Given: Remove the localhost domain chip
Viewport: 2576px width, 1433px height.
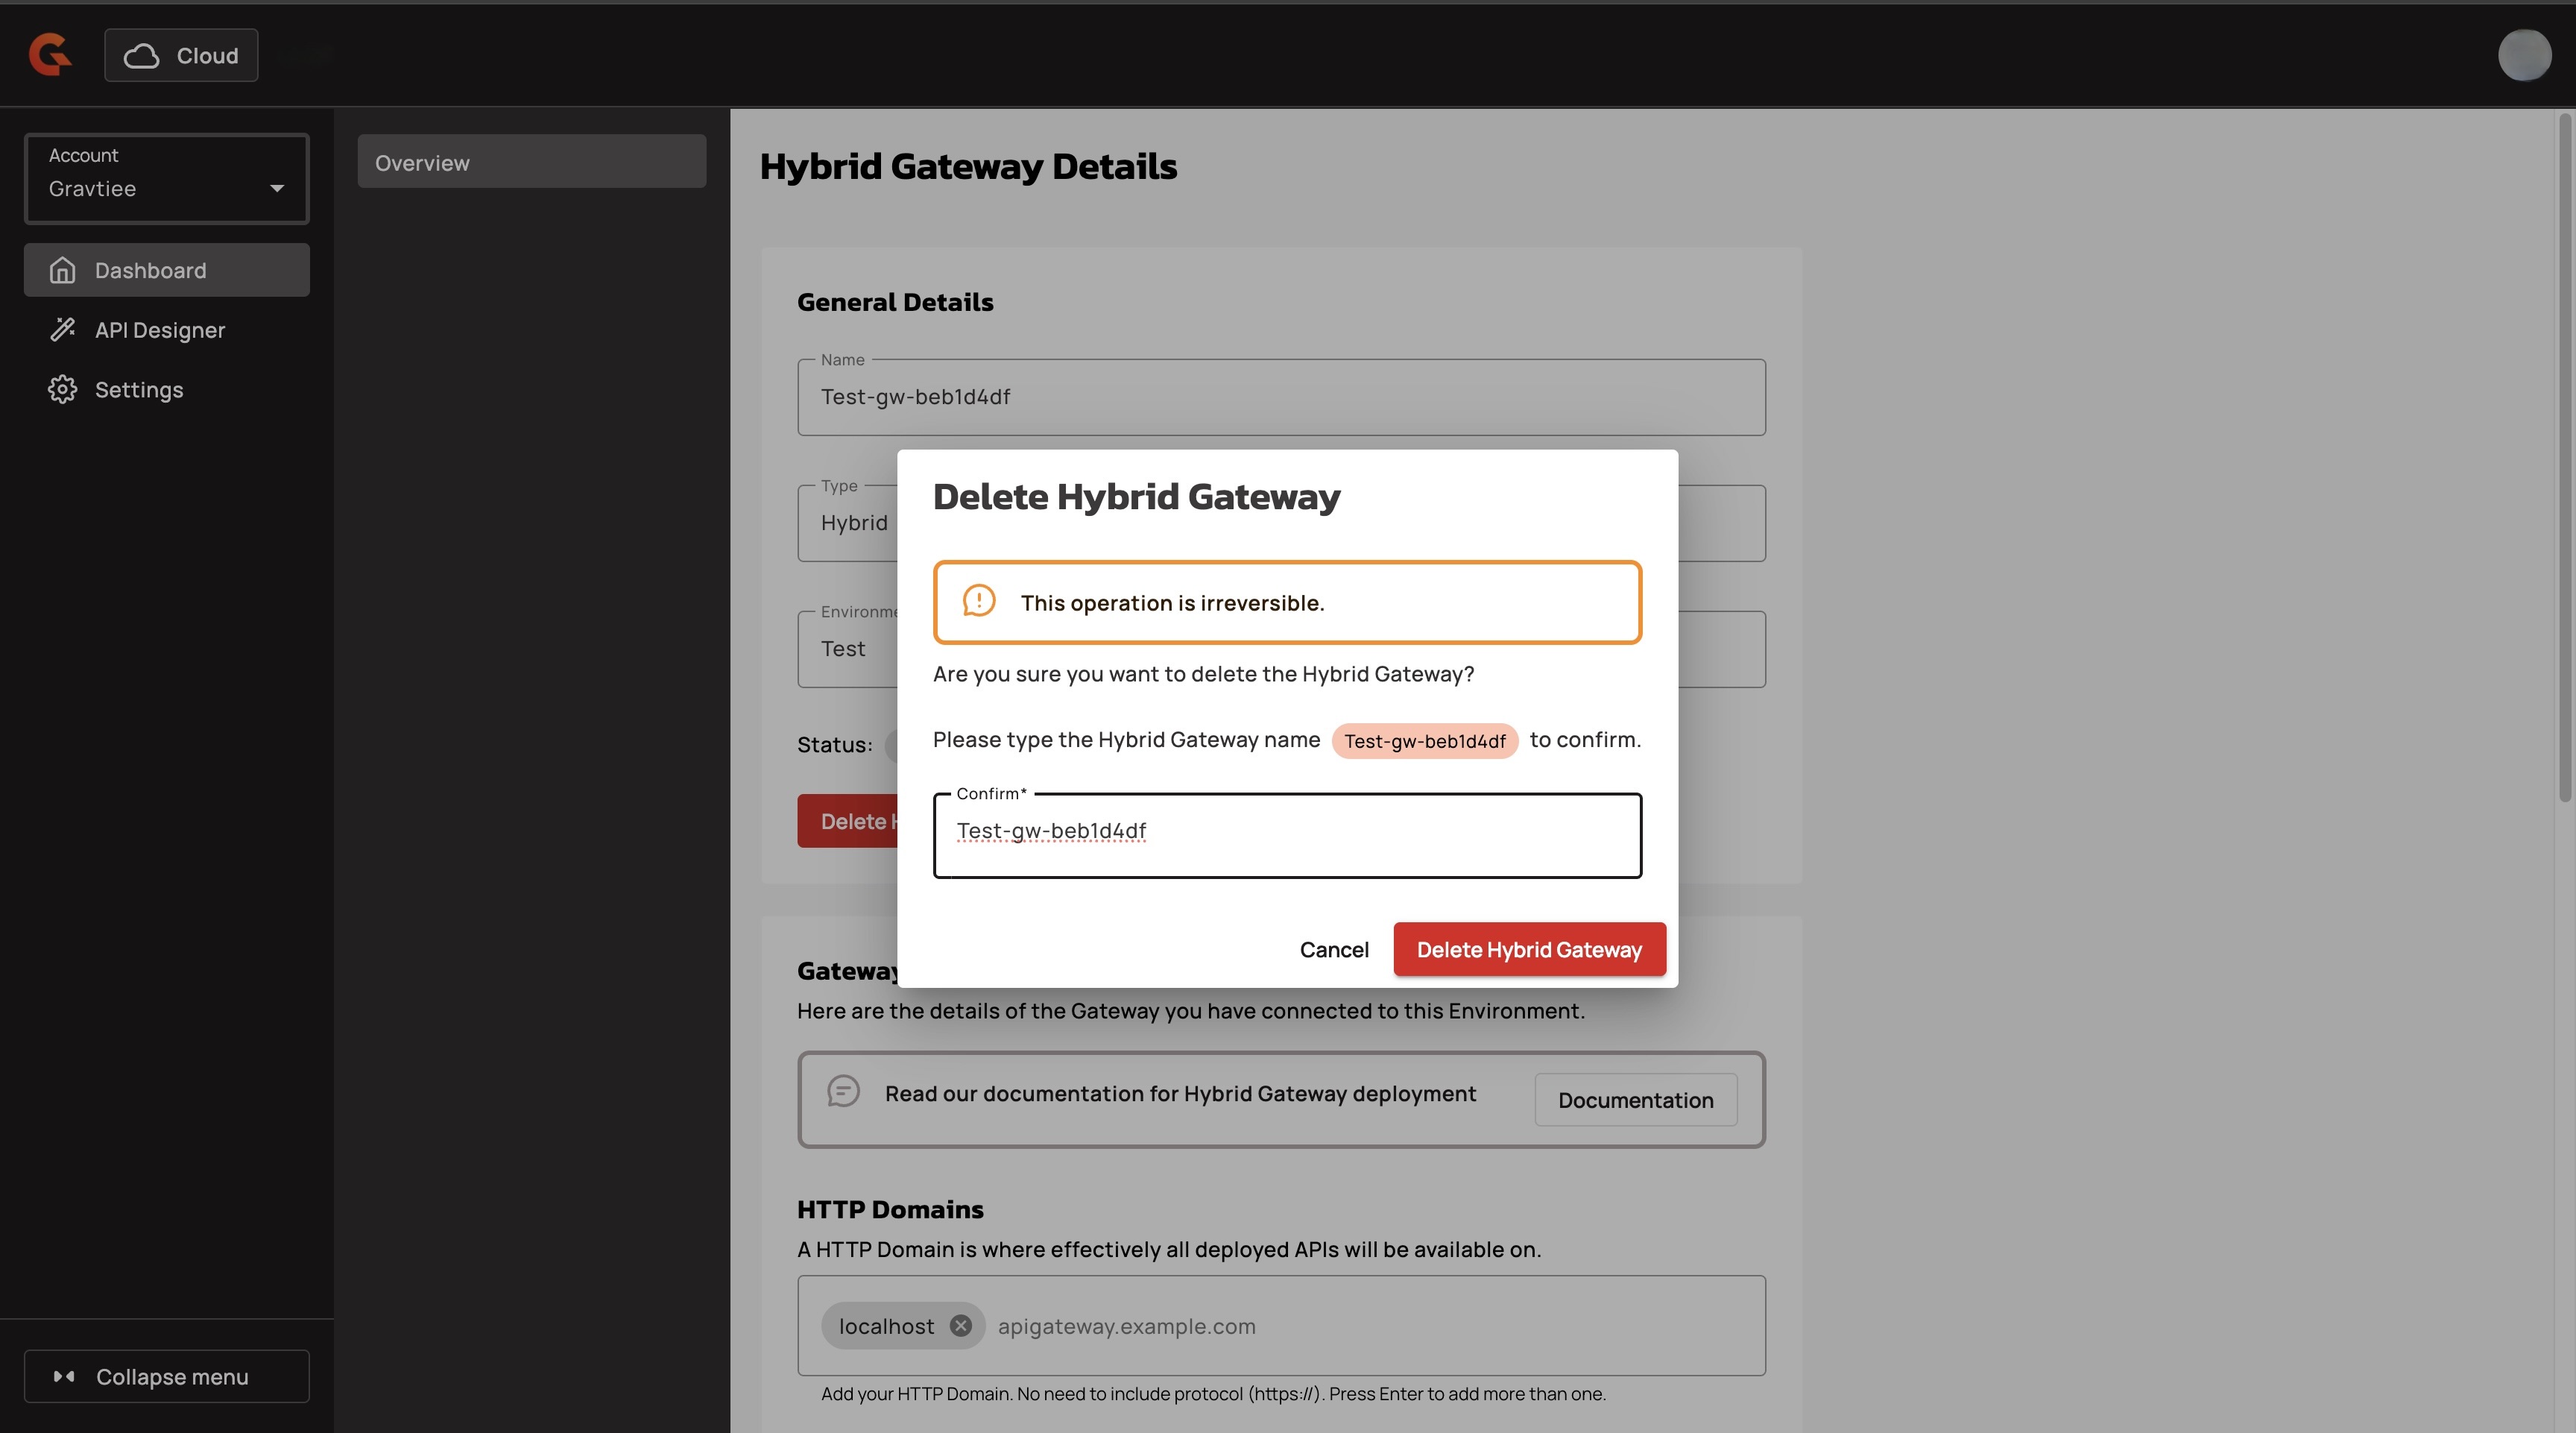Looking at the screenshot, I should 960,1325.
